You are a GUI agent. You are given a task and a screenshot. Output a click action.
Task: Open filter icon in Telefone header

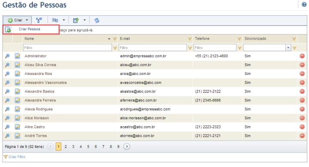click(239, 39)
